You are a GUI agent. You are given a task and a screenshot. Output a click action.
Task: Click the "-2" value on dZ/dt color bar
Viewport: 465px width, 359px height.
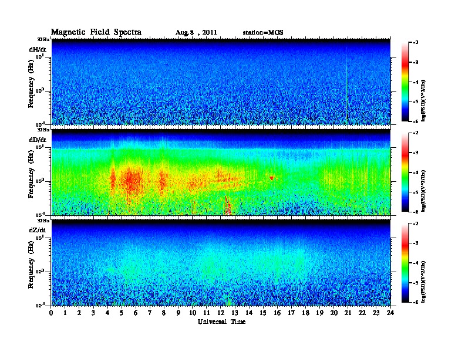416,223
